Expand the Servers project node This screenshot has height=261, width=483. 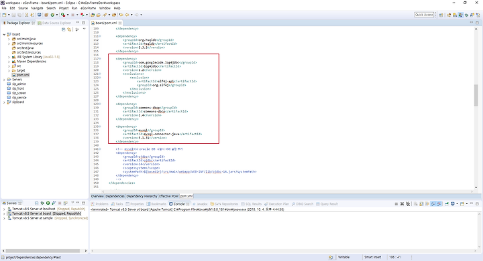click(x=4, y=80)
